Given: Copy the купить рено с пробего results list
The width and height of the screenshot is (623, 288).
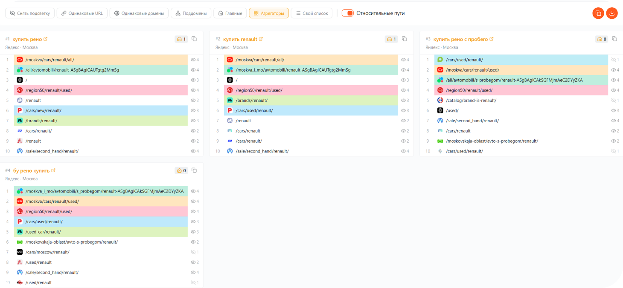Looking at the screenshot, I should (x=614, y=39).
